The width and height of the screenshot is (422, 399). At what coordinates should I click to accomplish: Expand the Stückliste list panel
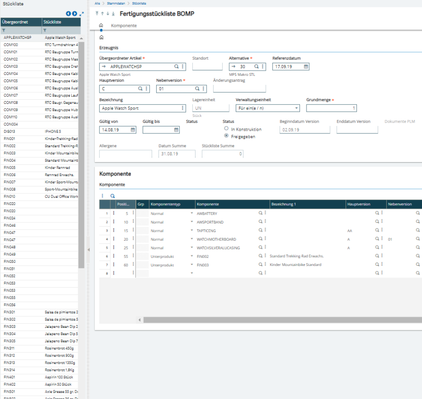point(81,13)
